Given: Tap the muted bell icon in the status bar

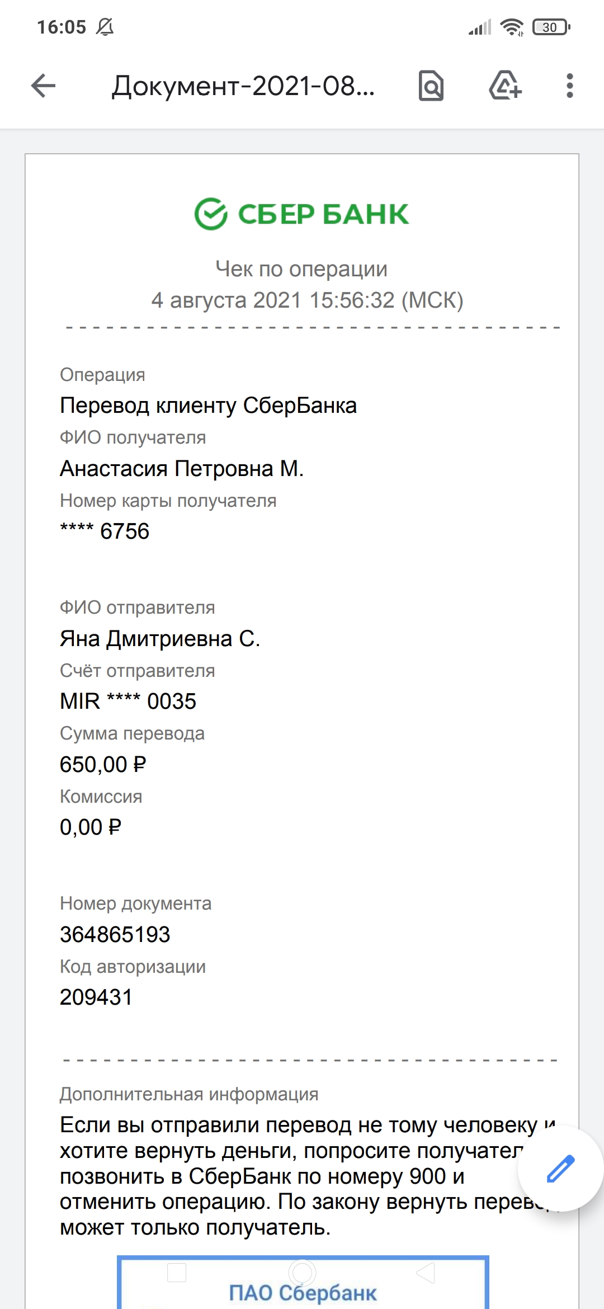Looking at the screenshot, I should 105,27.
